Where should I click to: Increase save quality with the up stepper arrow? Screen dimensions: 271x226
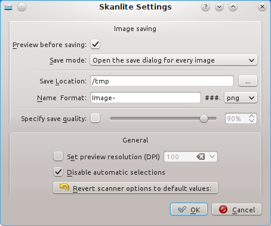pos(251,116)
